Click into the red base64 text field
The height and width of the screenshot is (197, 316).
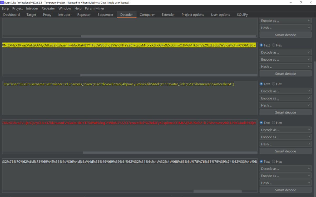[129, 123]
